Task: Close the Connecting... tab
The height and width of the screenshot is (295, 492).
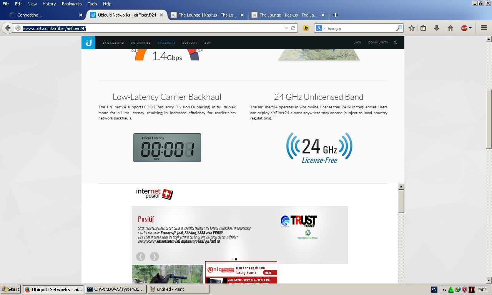Action: 81,15
